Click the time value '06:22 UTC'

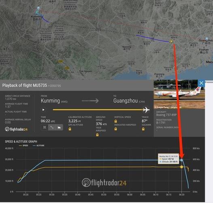tap(48, 121)
